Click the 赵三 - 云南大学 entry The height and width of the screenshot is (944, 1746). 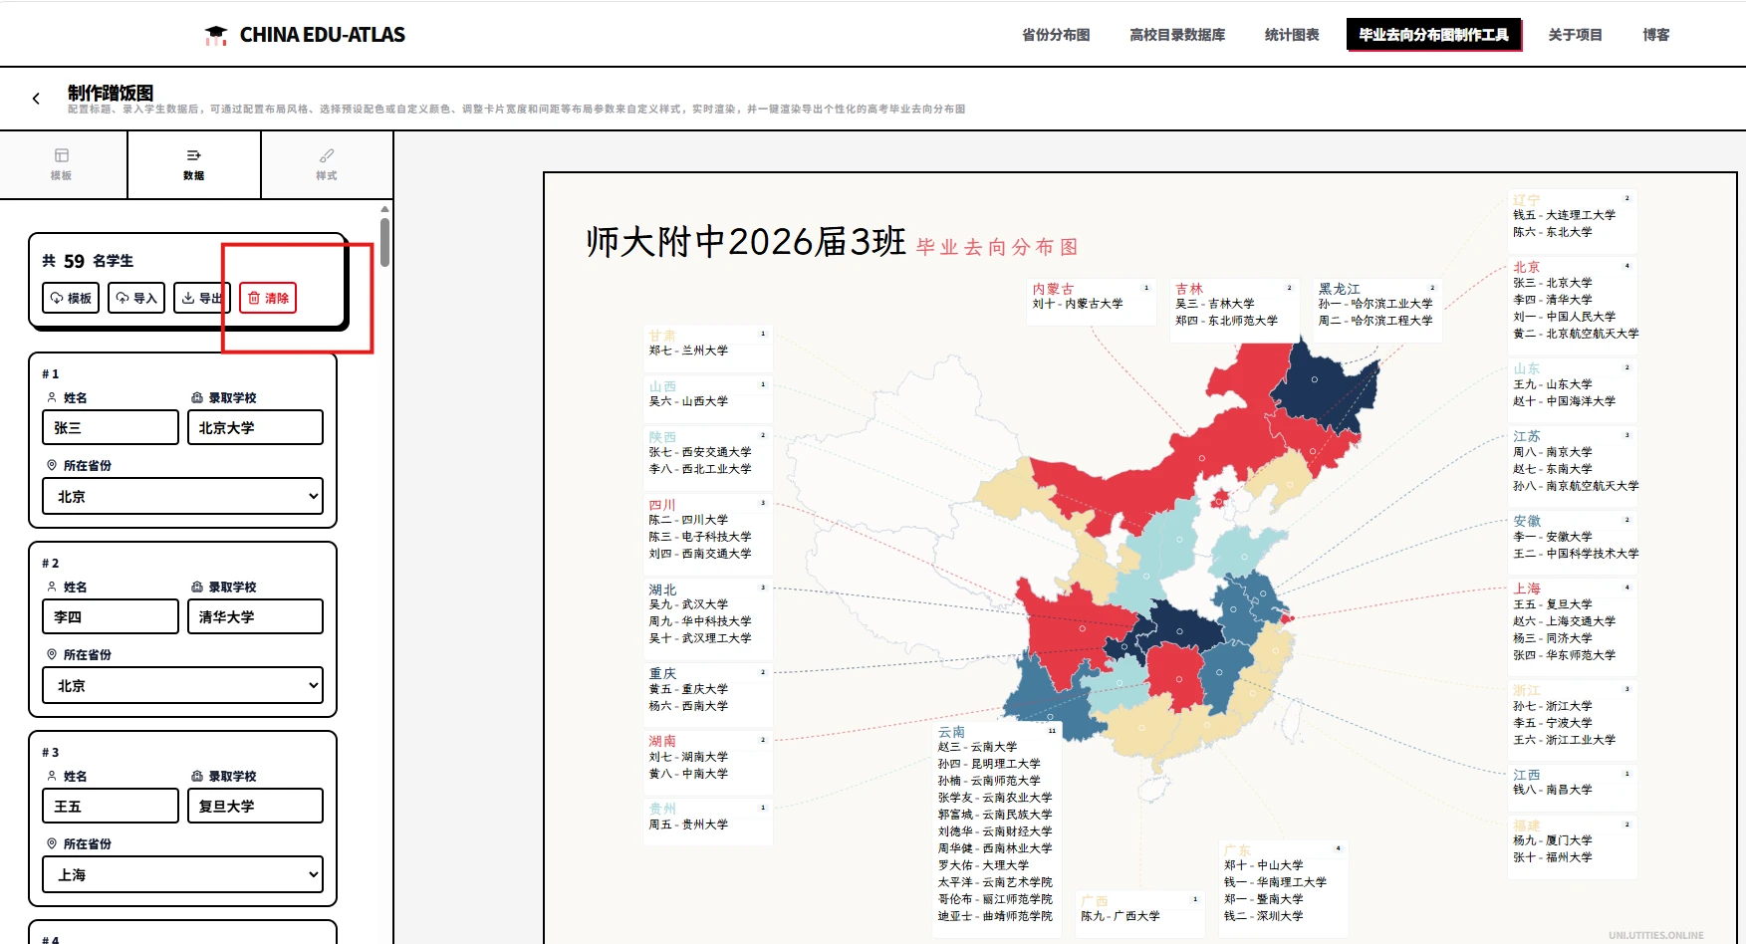point(977,747)
